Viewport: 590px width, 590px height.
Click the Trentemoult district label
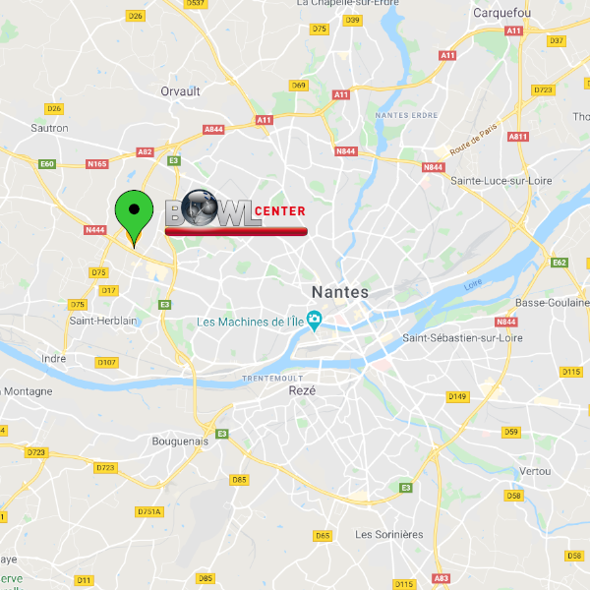(272, 379)
